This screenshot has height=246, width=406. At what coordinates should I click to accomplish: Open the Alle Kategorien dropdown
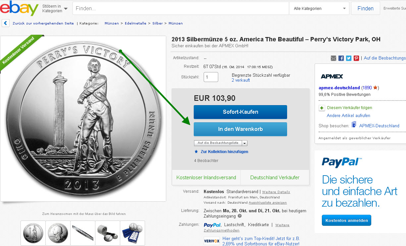point(320,9)
